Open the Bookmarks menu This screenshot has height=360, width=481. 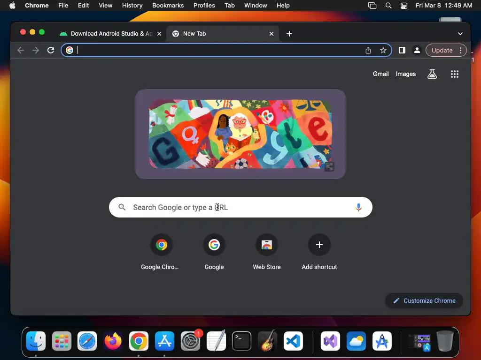[168, 6]
